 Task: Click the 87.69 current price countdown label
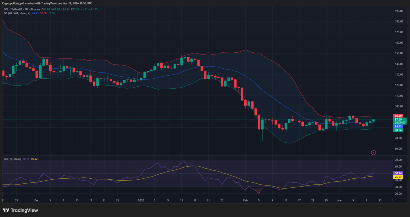pos(400,121)
